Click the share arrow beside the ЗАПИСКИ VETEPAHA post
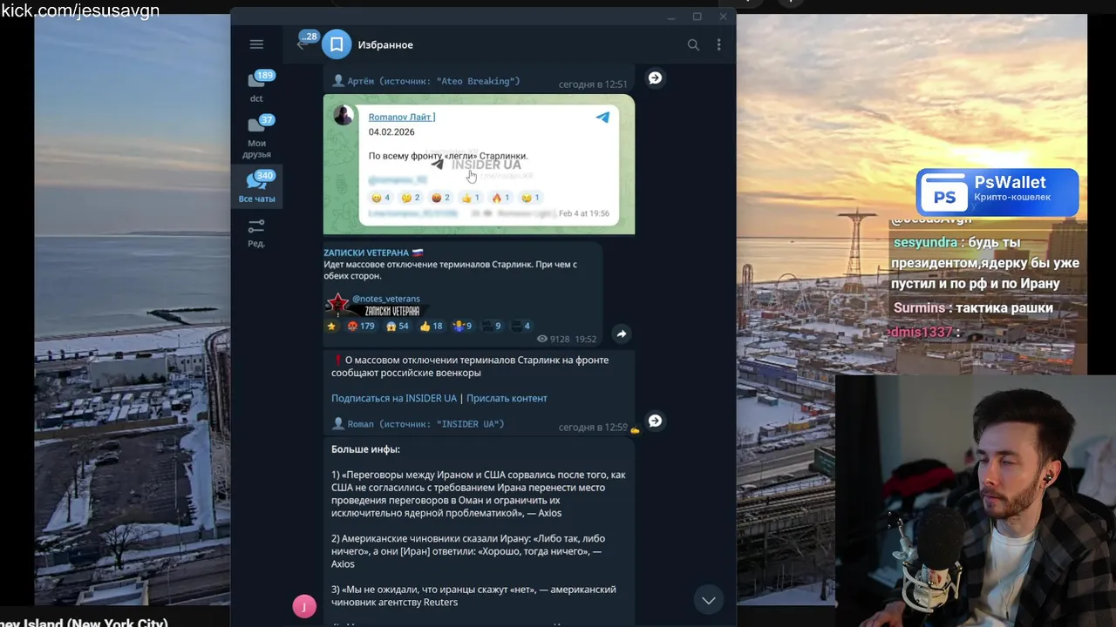Screen dimensions: 1116x627 coord(621,334)
